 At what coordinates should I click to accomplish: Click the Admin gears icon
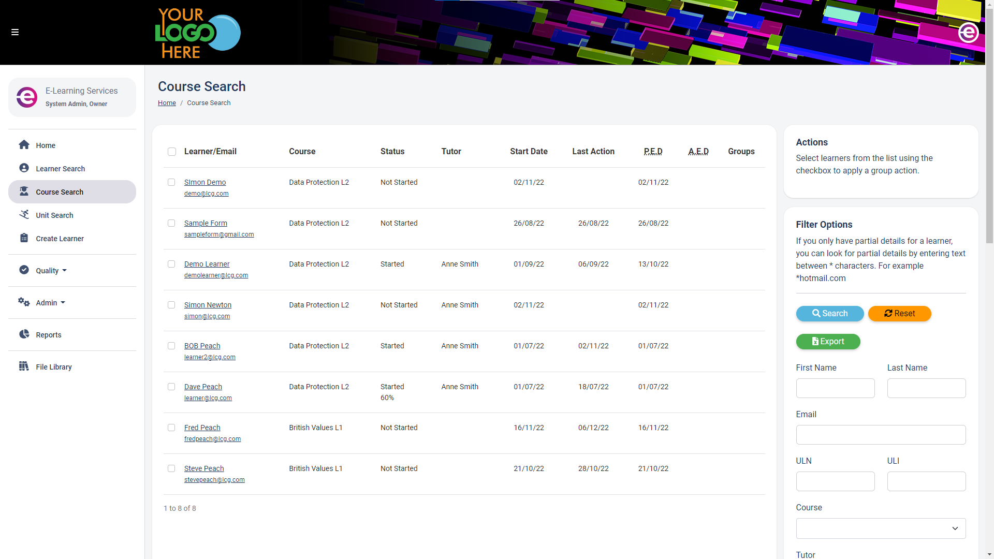click(24, 302)
